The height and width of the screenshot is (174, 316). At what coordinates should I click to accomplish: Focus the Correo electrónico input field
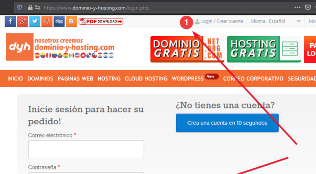(x=86, y=149)
